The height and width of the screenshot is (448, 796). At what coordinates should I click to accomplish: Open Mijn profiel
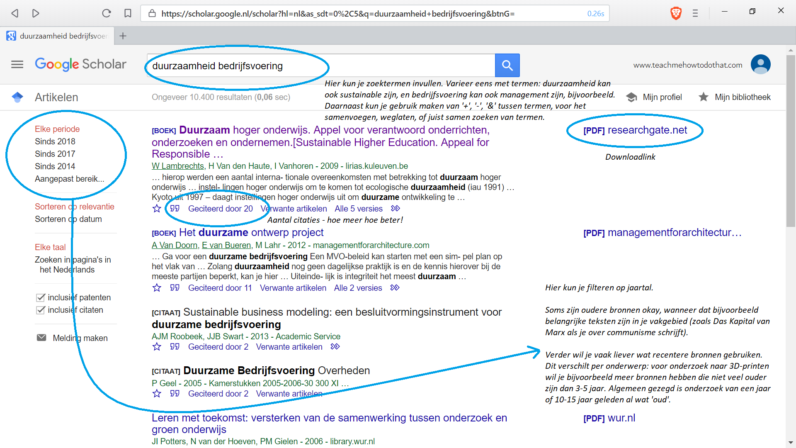point(662,97)
